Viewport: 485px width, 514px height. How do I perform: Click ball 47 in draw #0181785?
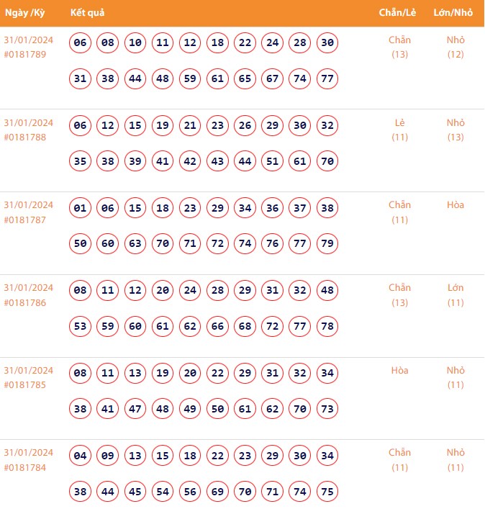(x=135, y=409)
